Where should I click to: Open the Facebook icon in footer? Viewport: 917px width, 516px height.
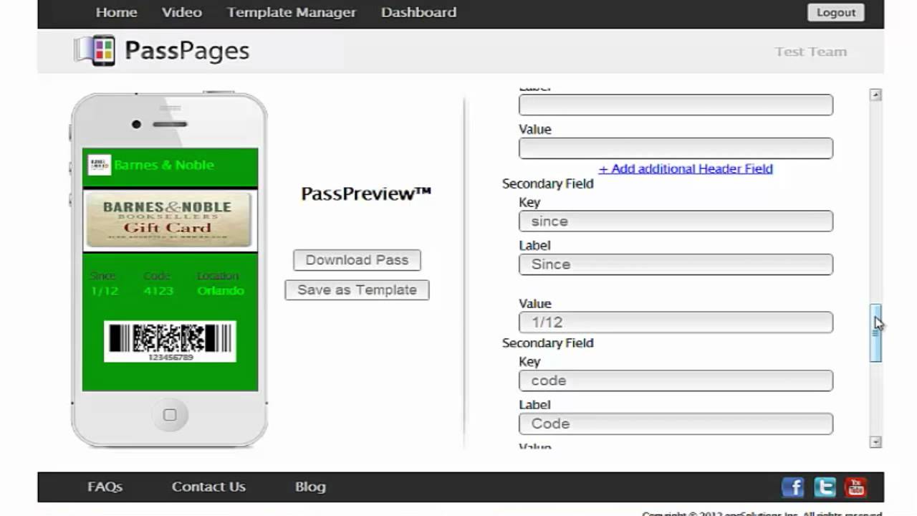tap(792, 487)
